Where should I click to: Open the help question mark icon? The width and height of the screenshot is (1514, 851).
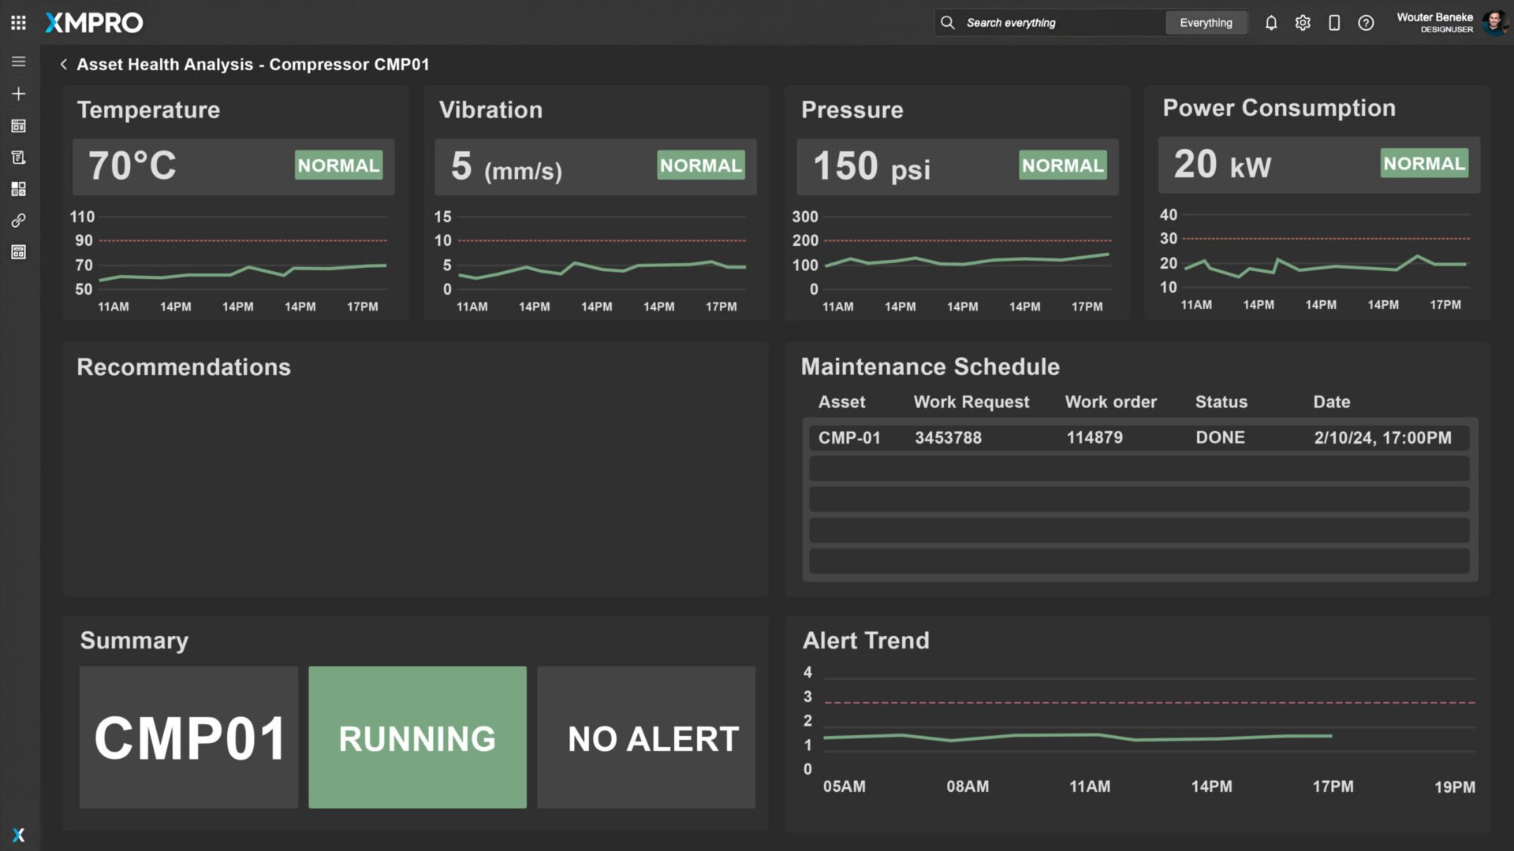1366,23
